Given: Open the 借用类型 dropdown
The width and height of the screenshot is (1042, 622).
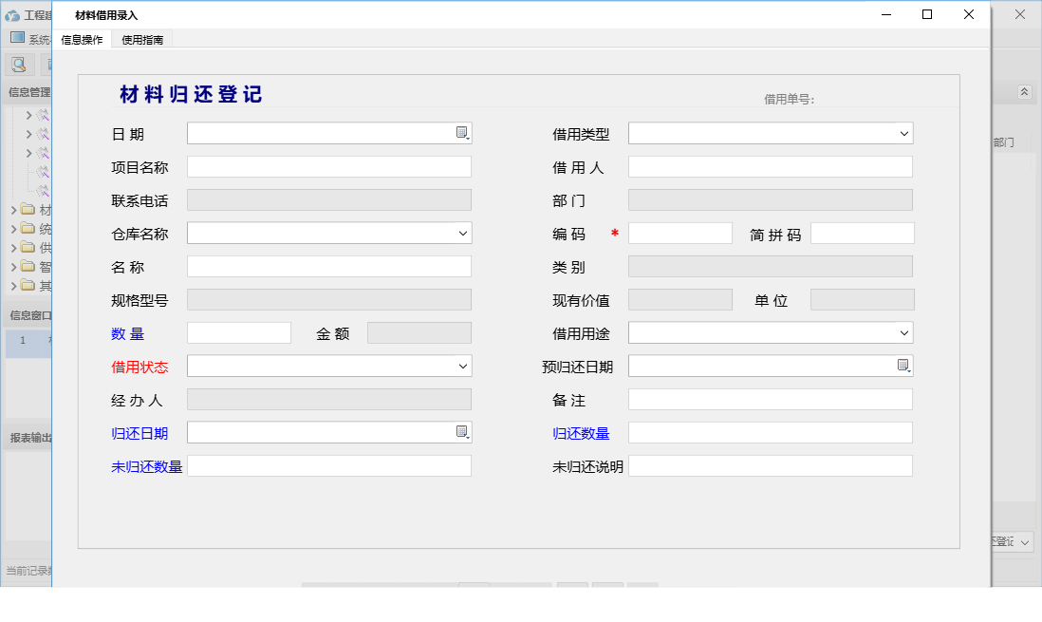Looking at the screenshot, I should 902,133.
